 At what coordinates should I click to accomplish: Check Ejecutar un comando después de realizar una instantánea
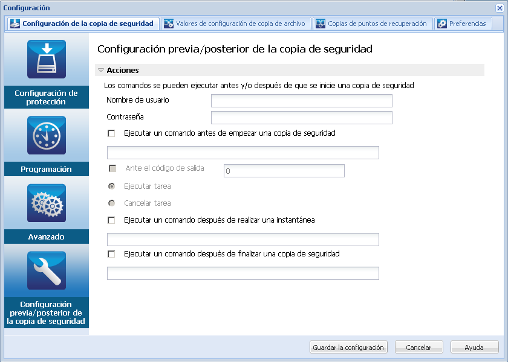point(111,220)
